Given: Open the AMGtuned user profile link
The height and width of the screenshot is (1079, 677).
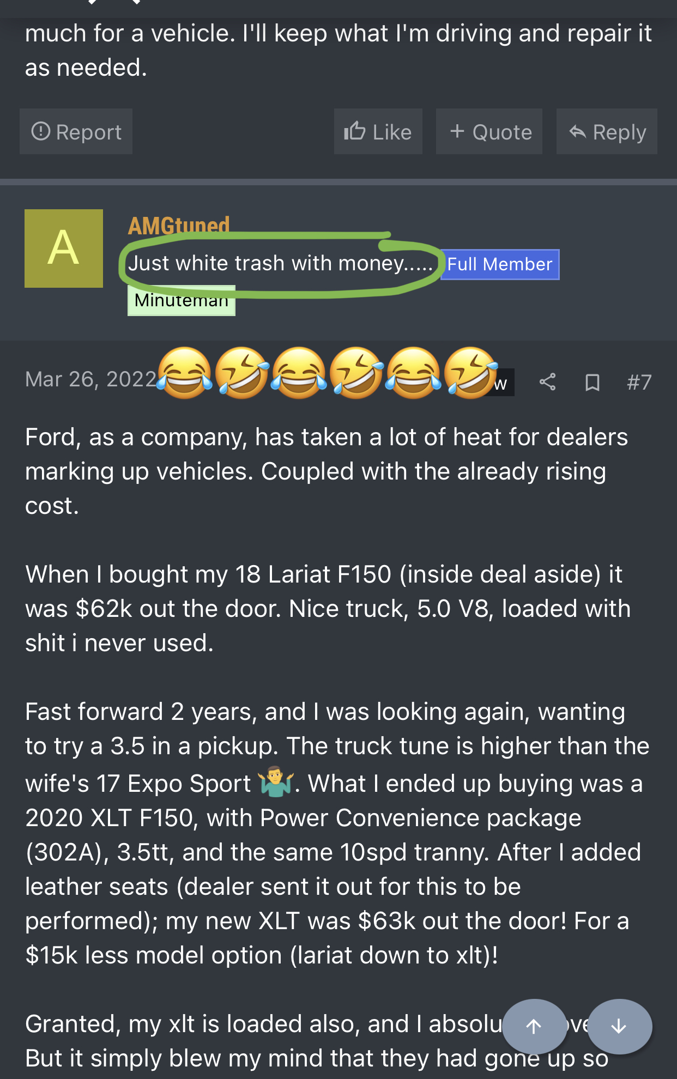Looking at the screenshot, I should [179, 224].
